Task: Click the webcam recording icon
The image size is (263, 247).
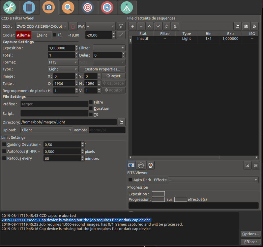Action: point(151,165)
